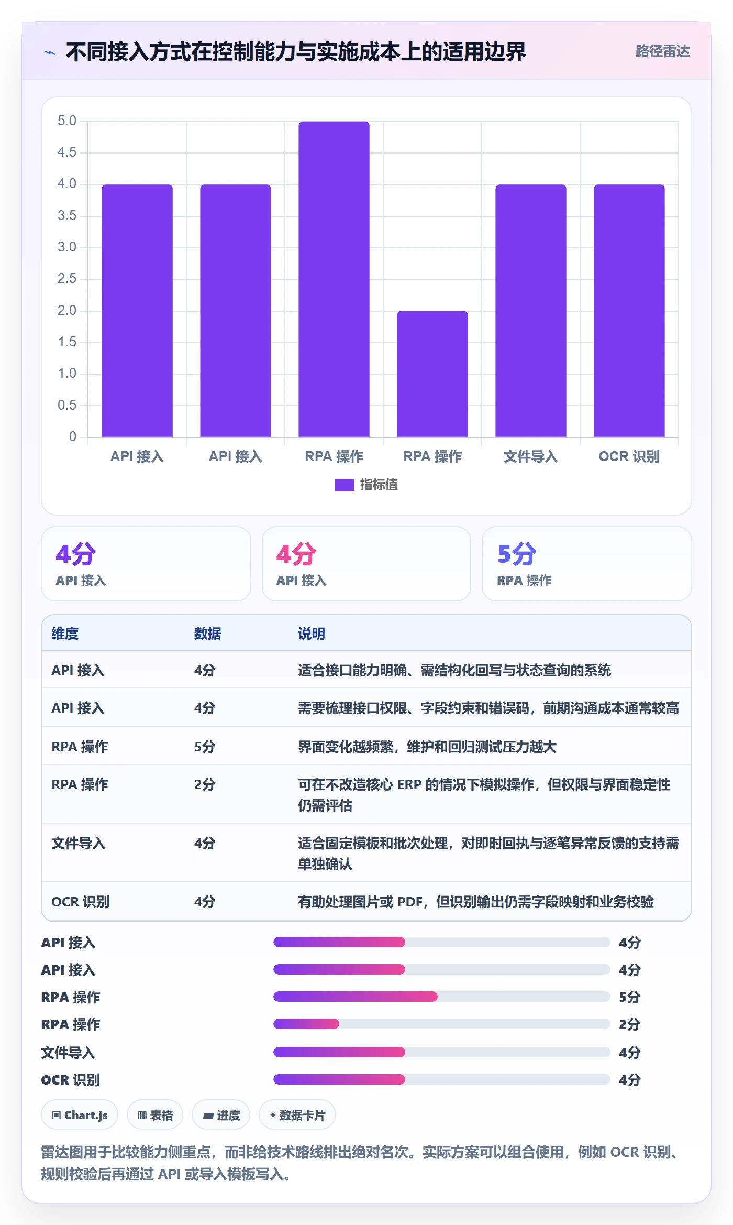
Task: Toggle the 指标值 legend color swatch
Action: click(345, 485)
